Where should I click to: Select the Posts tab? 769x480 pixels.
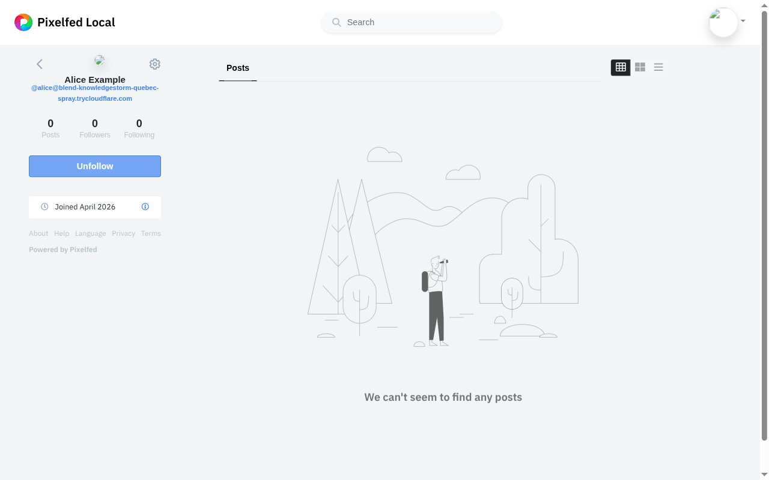238,68
